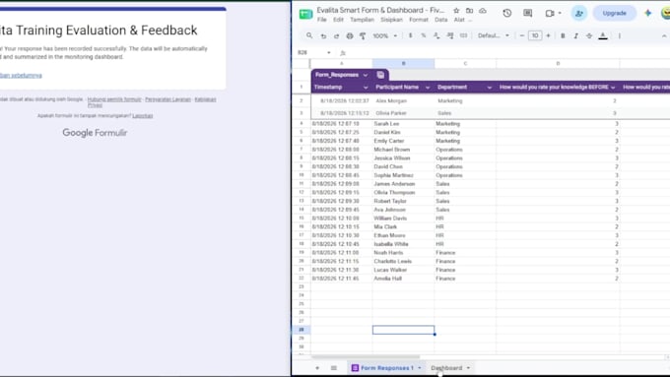Open the comments panel icon
Viewport: 670px width, 377px height.
(x=528, y=13)
